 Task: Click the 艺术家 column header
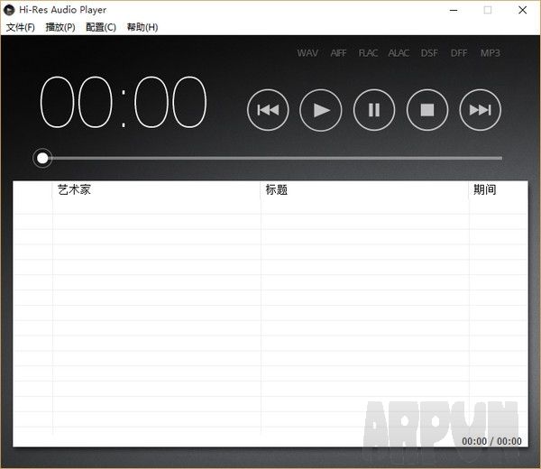[x=156, y=189]
